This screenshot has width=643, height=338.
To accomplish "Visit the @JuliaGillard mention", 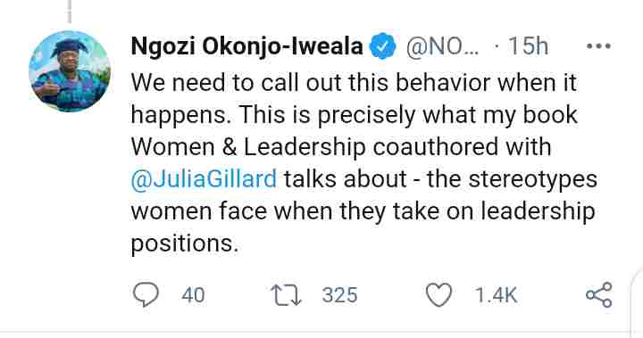I will tap(204, 179).
